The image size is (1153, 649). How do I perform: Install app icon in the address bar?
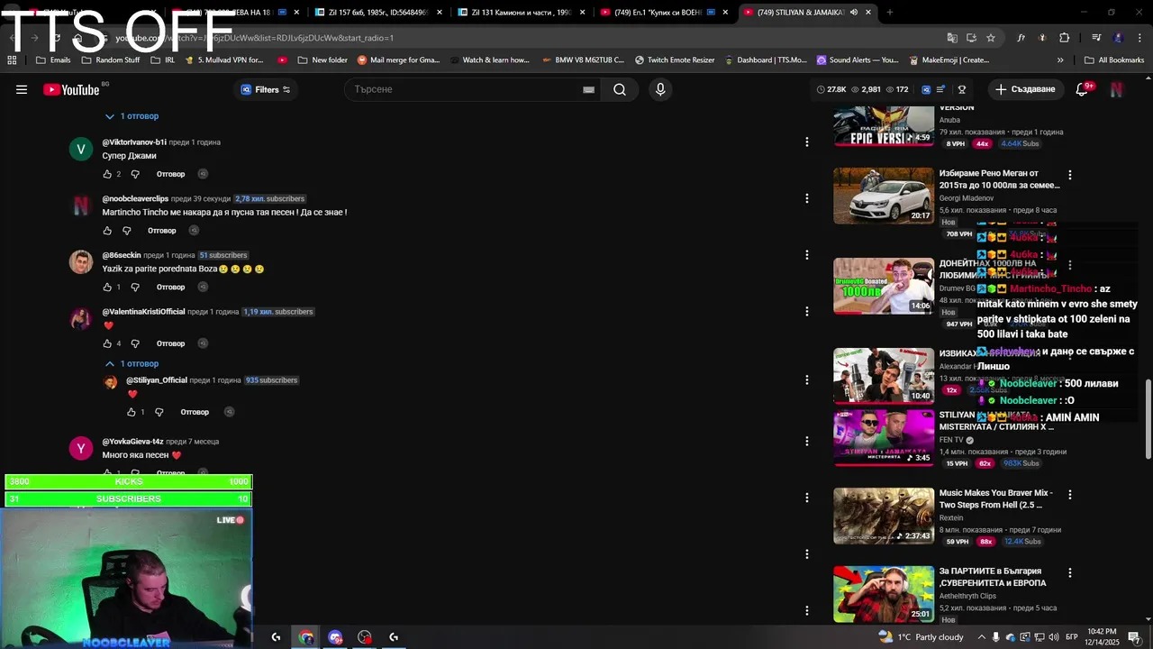pyautogui.click(x=971, y=38)
